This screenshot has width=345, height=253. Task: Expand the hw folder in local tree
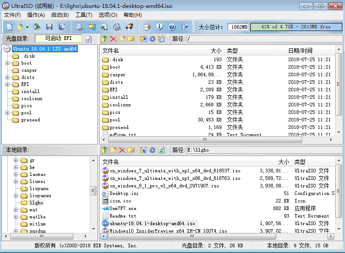pos(16,167)
